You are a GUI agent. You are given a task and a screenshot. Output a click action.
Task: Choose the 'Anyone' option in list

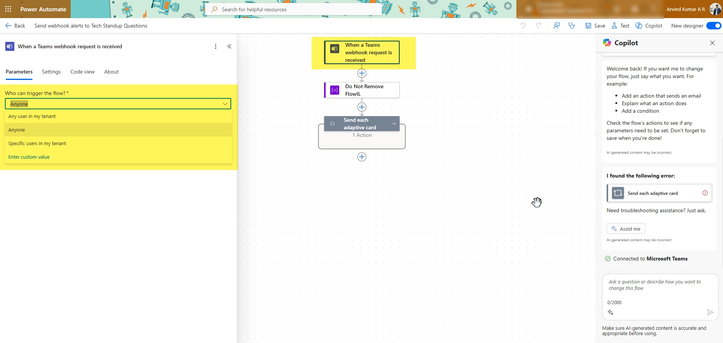(x=118, y=130)
